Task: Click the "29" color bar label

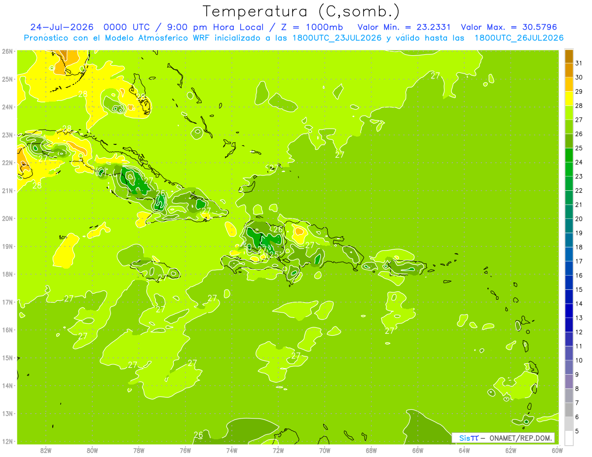Action: [579, 92]
